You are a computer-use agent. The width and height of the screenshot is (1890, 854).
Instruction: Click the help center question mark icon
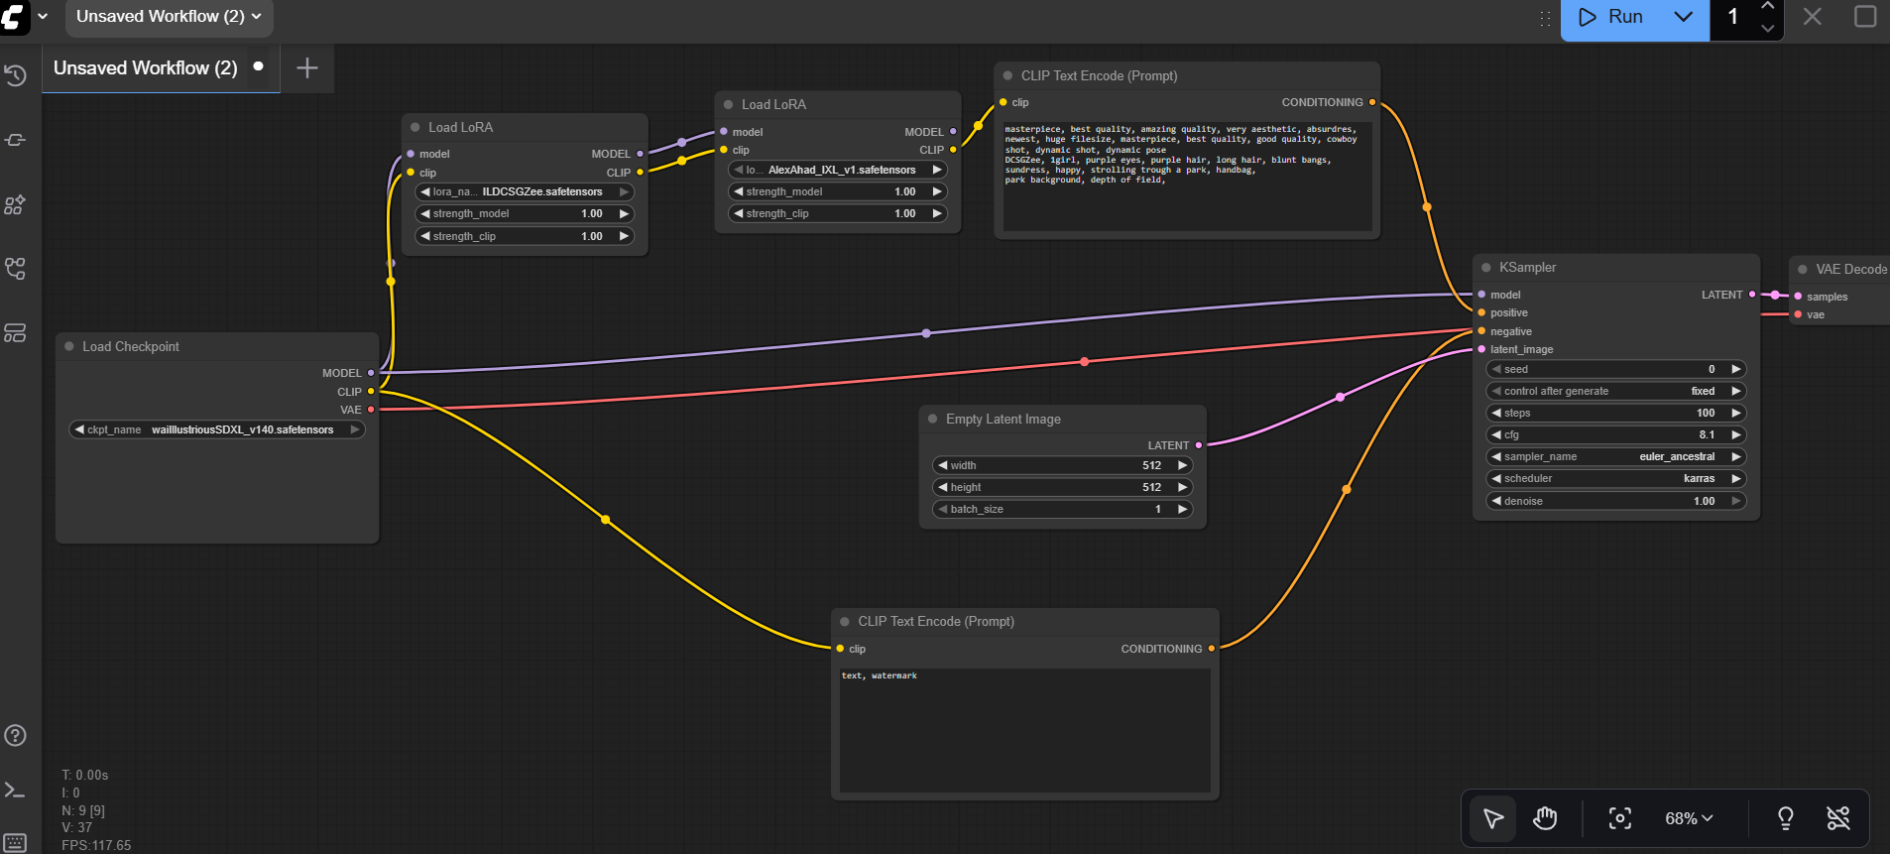click(x=15, y=735)
